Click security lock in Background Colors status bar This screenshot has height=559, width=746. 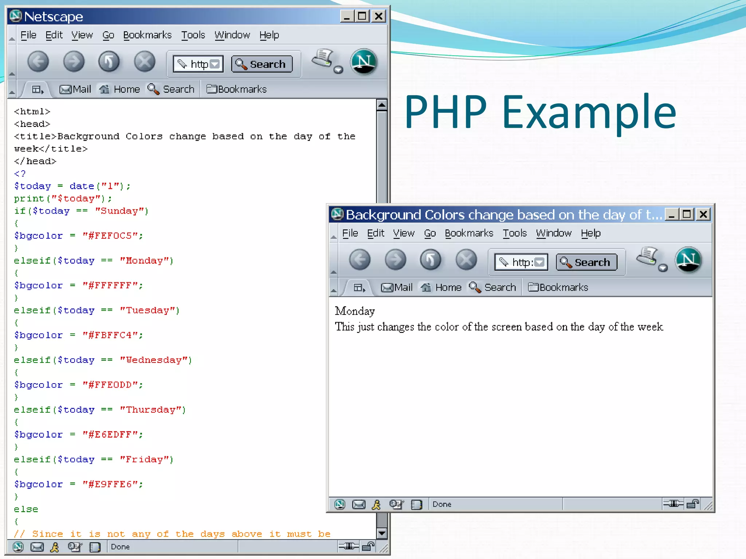point(692,504)
